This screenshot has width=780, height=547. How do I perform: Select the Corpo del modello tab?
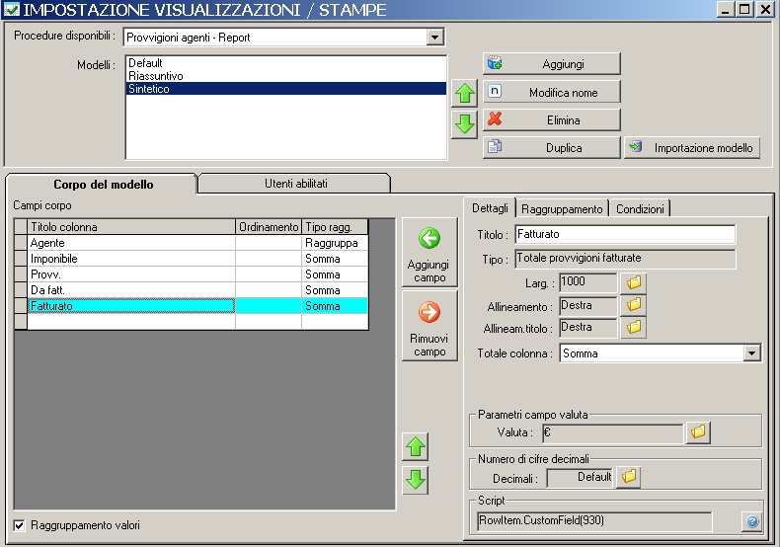click(103, 184)
